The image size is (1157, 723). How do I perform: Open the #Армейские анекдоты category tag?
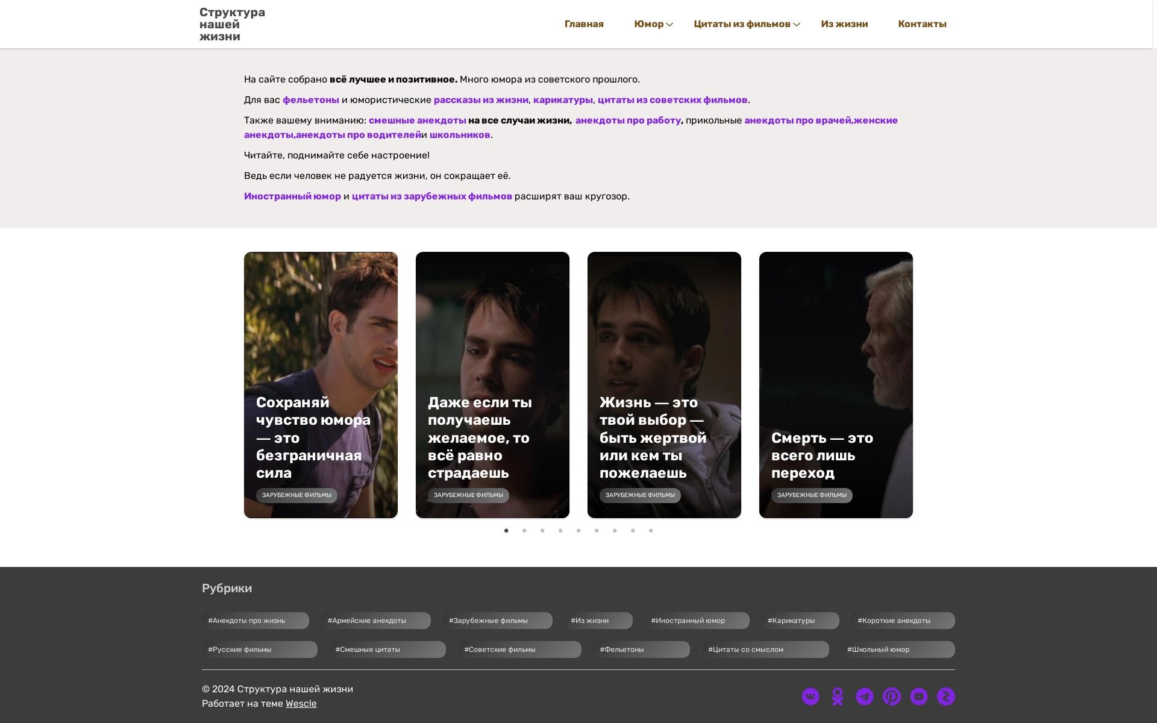(x=376, y=621)
